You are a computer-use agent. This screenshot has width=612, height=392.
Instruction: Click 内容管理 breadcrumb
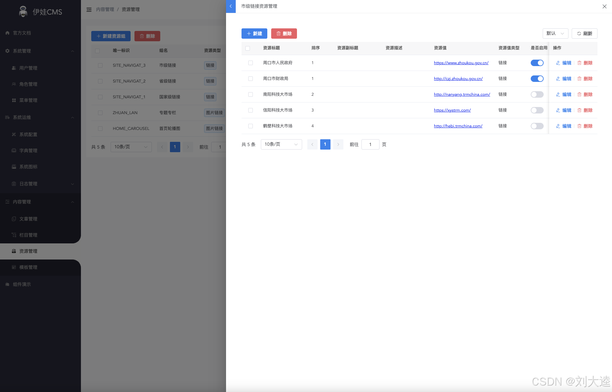[105, 10]
